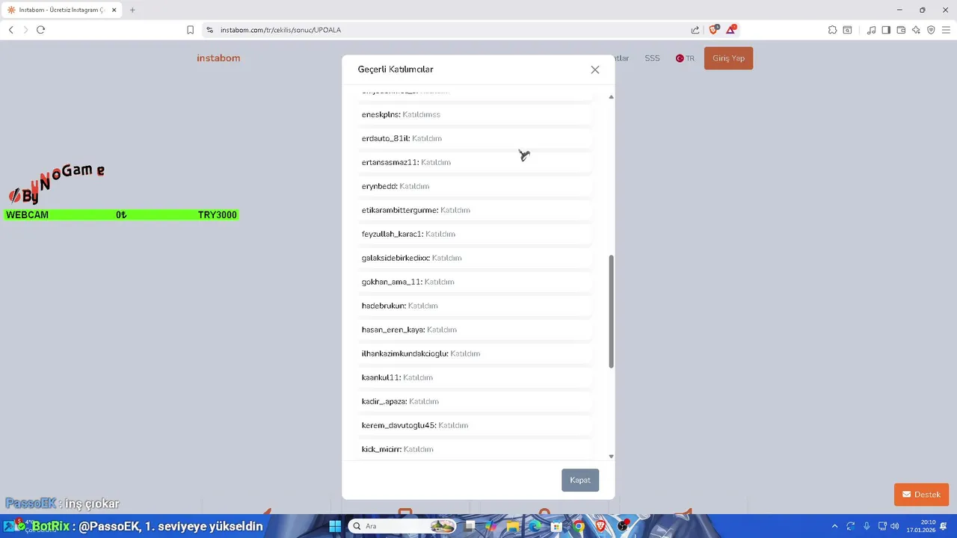Select participant kaankul11 row

[475, 377]
